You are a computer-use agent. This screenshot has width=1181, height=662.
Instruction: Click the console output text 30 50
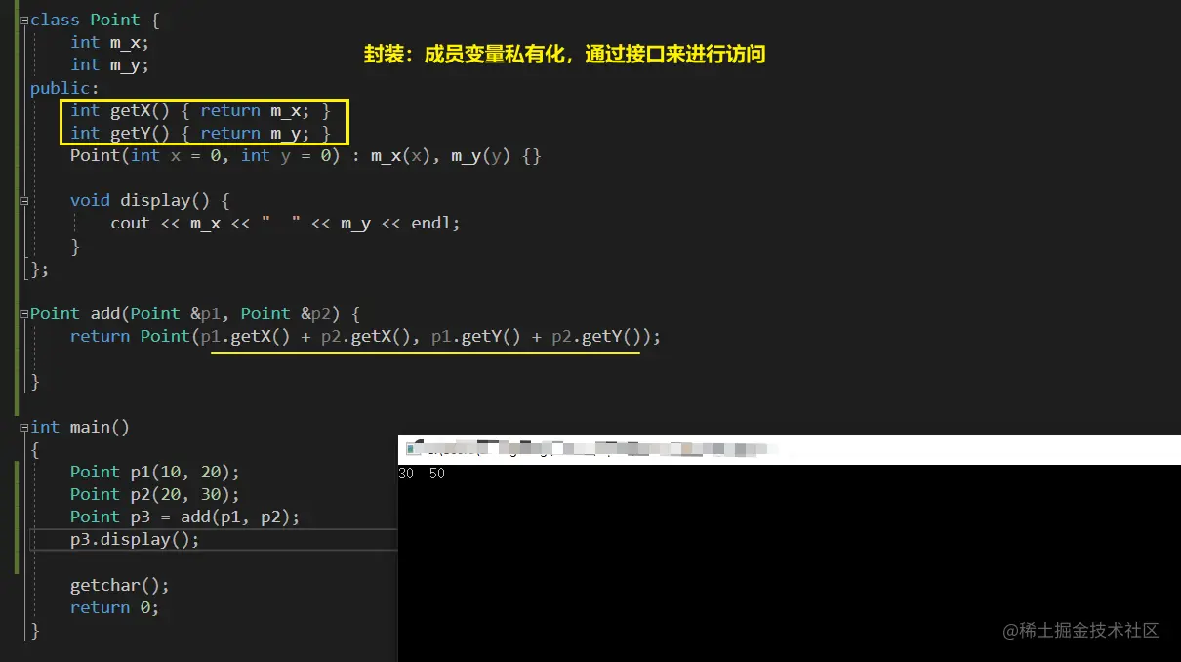[422, 473]
